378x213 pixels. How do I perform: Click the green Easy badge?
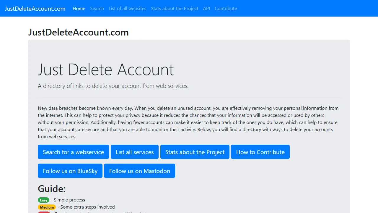pos(43,200)
